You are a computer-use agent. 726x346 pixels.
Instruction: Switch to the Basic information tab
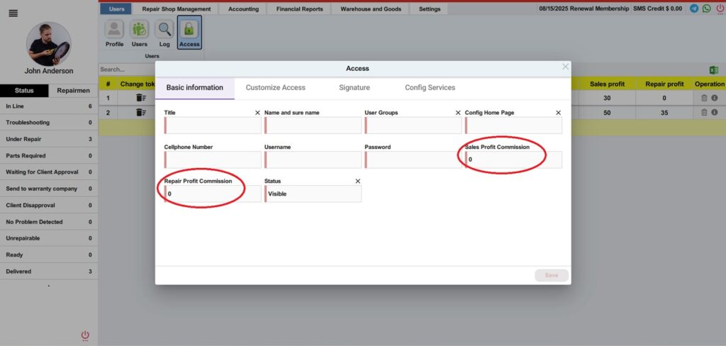(x=194, y=87)
